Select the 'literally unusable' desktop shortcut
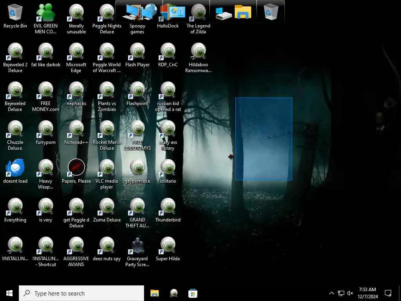Image resolution: width=401 pixels, height=301 pixels. tap(76, 19)
